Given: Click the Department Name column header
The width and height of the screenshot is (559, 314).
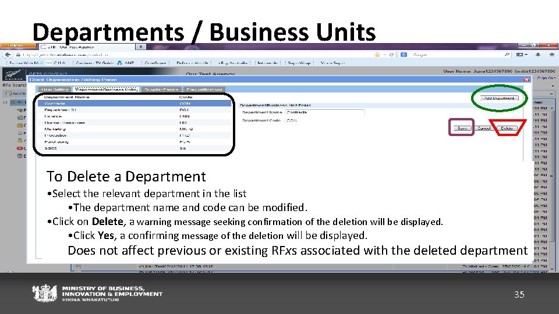Looking at the screenshot, I should tap(66, 97).
